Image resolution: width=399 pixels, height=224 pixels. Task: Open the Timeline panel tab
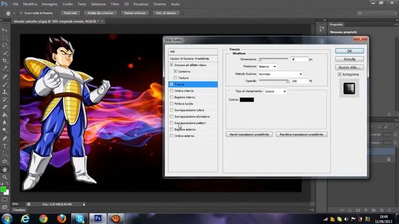click(19, 210)
